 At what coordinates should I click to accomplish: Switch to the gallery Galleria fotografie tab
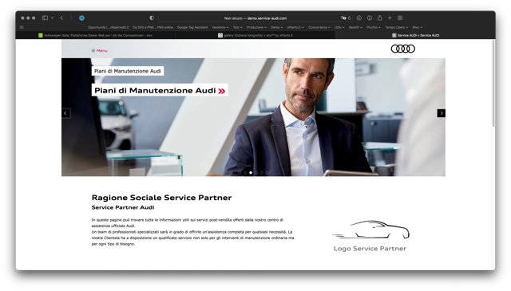pos(255,35)
